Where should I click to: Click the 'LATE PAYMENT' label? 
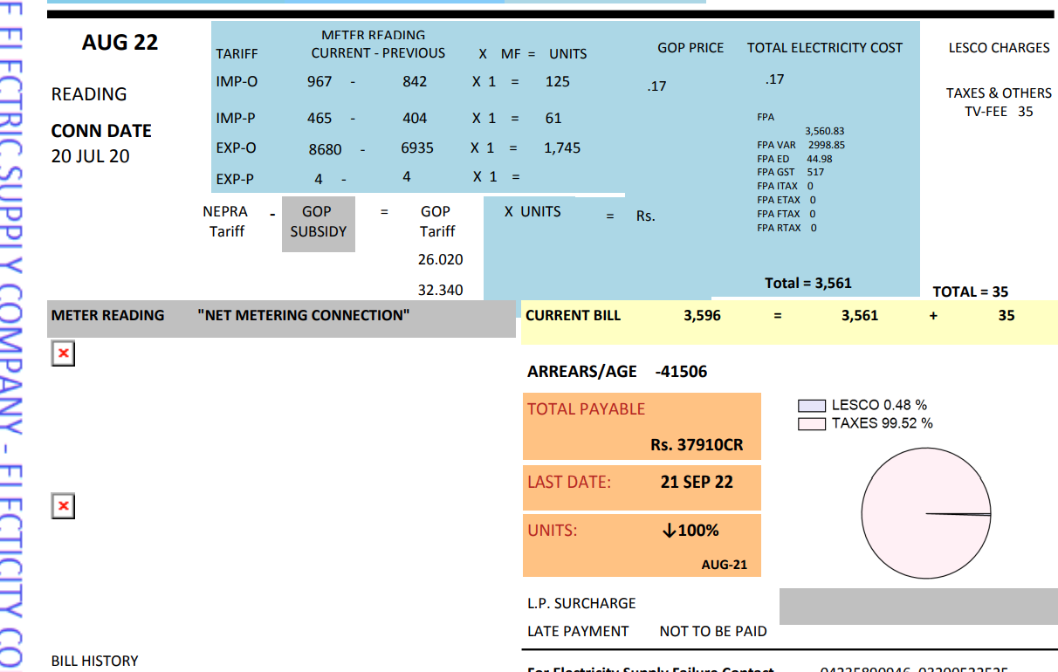[578, 631]
